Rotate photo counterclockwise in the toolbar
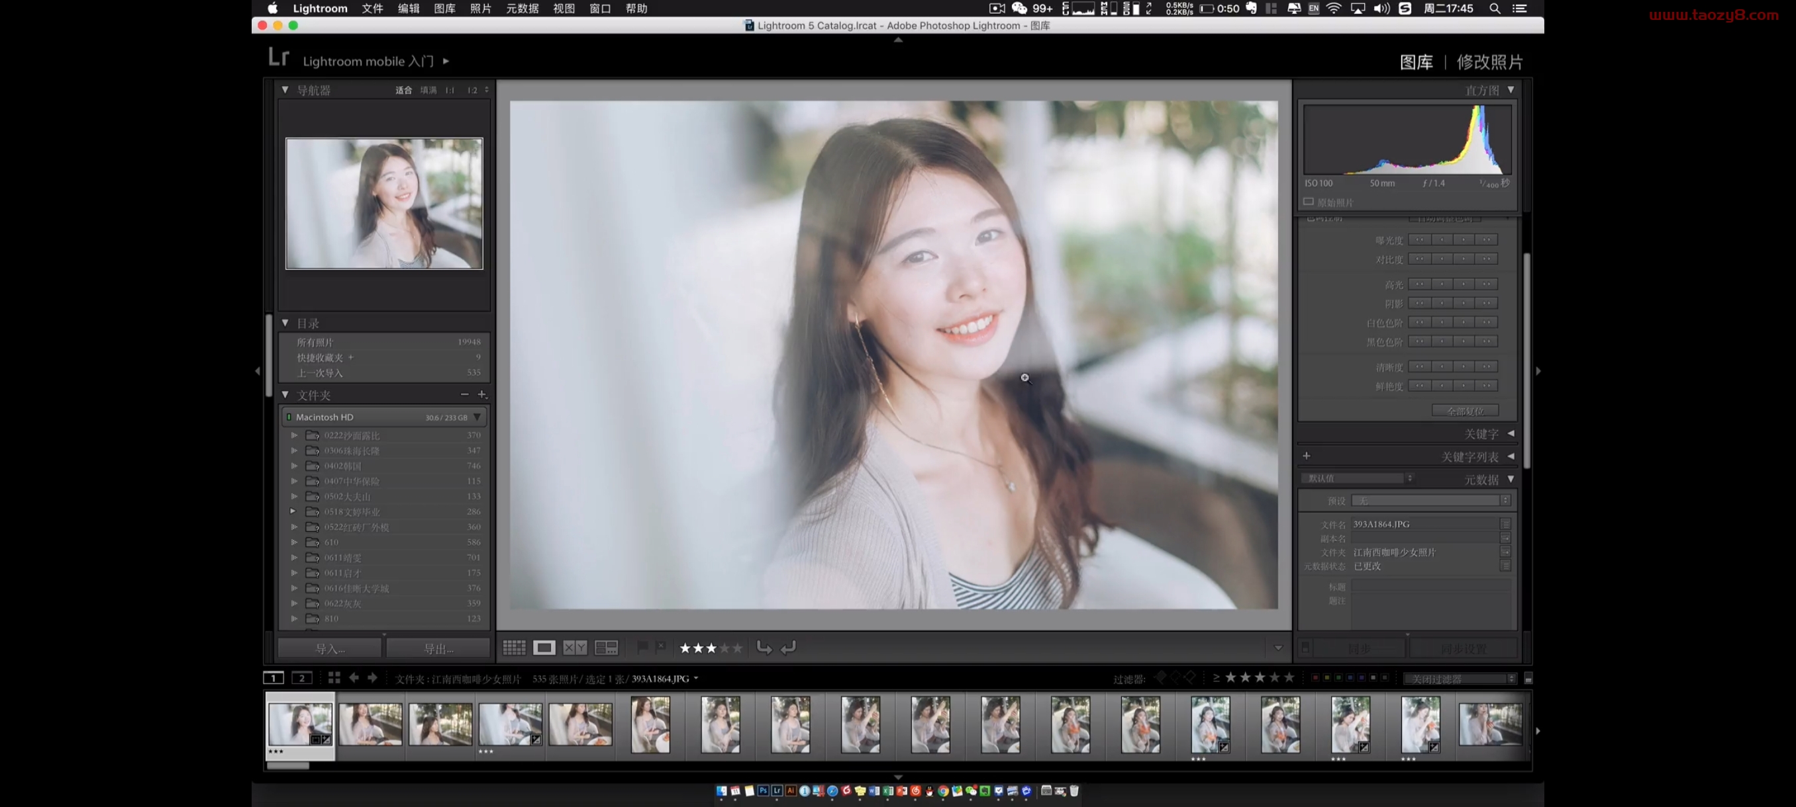Screen dimensions: 1796x807 click(x=764, y=648)
